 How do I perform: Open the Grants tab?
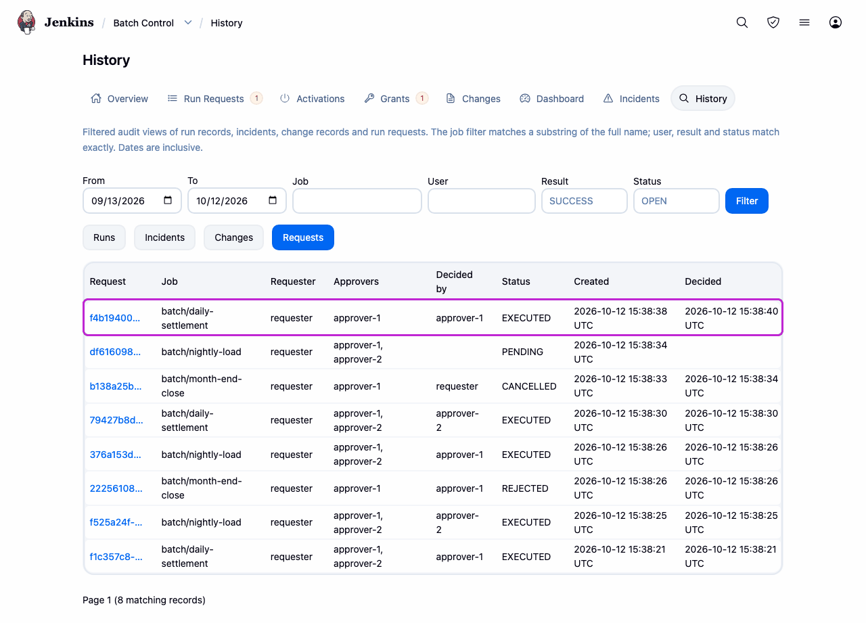395,99
